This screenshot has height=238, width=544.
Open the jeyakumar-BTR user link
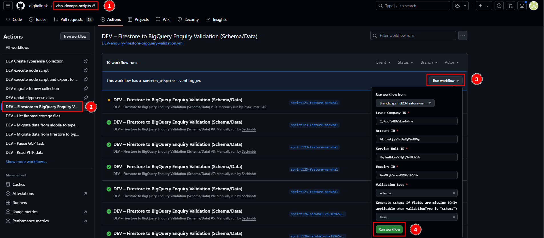point(255,107)
